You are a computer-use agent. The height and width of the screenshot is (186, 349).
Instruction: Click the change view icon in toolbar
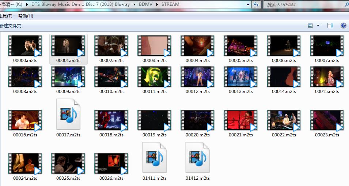click(x=310, y=26)
